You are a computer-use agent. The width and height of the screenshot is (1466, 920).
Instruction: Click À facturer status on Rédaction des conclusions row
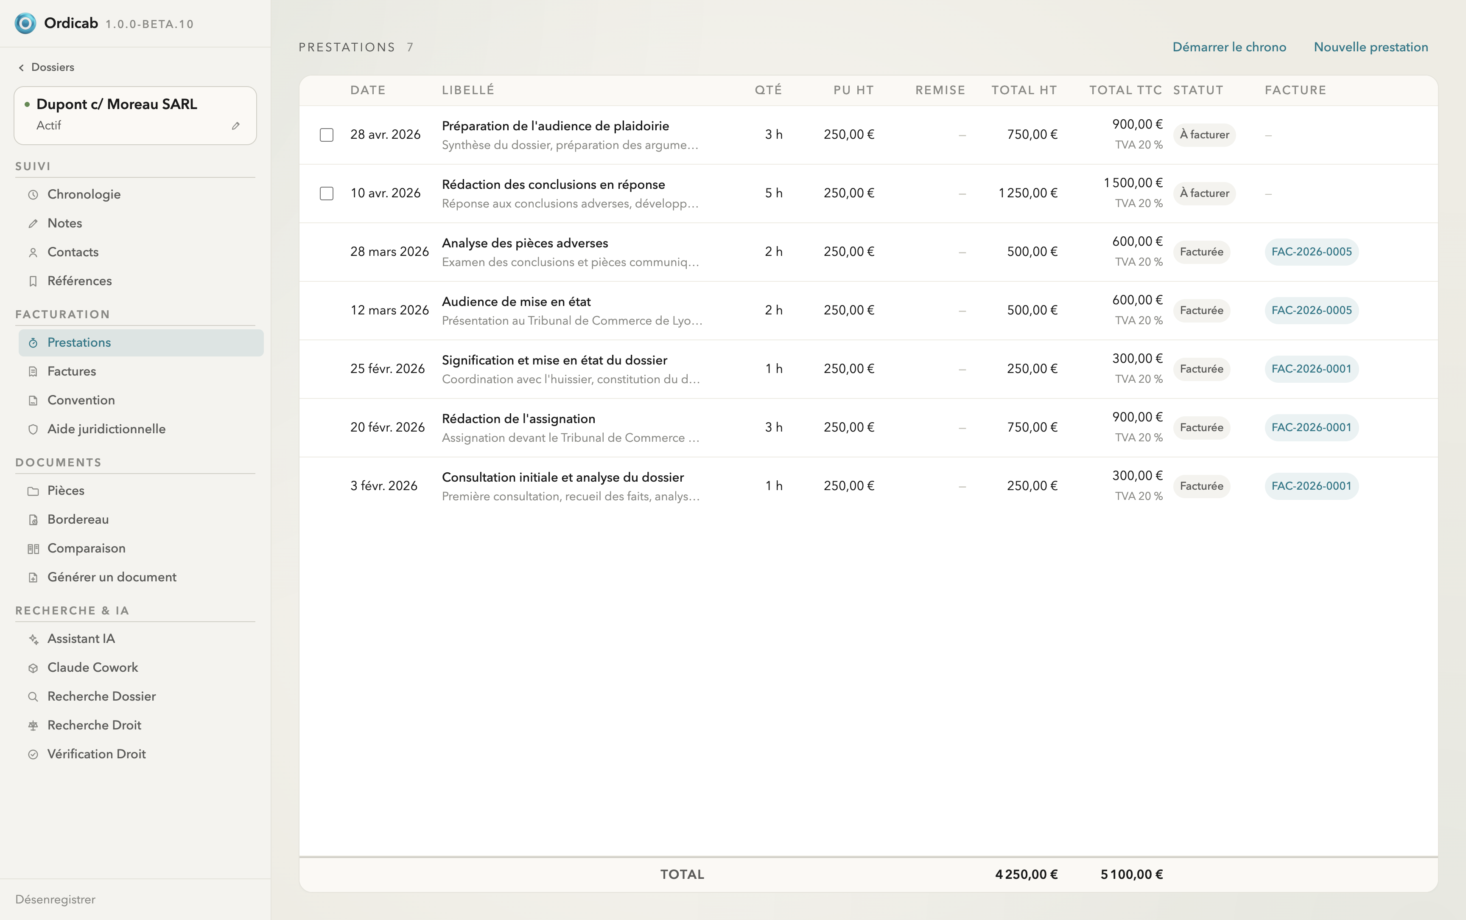(x=1204, y=194)
